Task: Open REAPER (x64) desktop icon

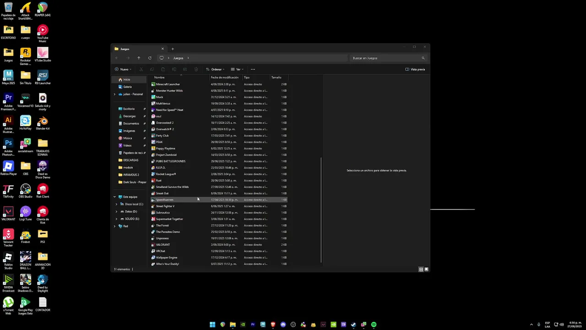Action: [43, 10]
